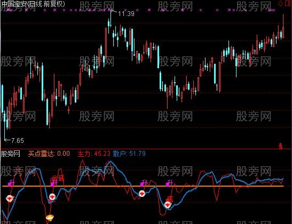Click the chart title 中国宝安(日线.前复权)

(x=33, y=4)
